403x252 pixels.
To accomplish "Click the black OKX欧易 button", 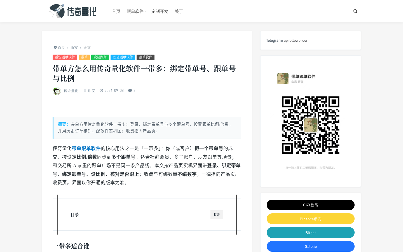I will click(311, 205).
